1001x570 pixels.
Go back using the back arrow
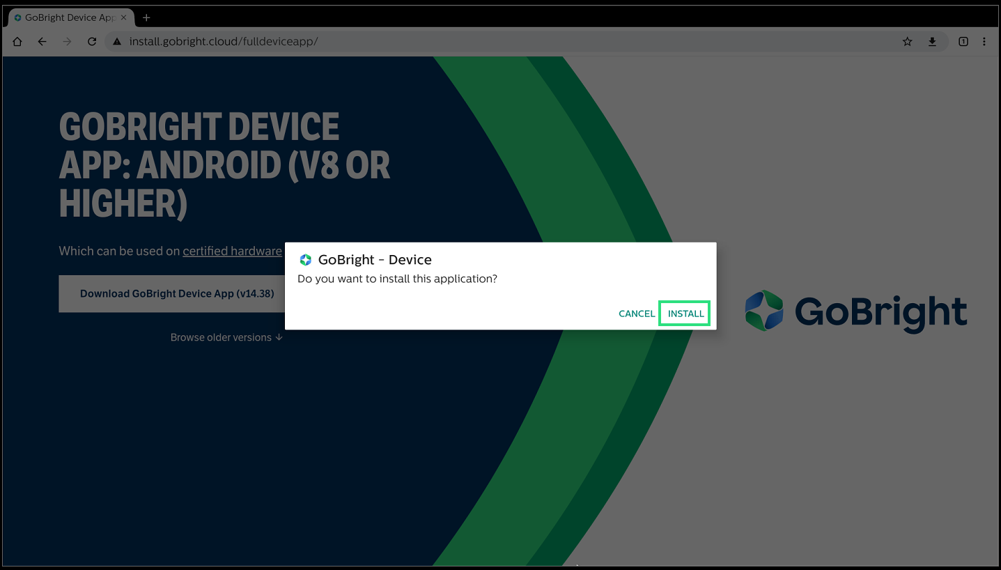tap(42, 42)
